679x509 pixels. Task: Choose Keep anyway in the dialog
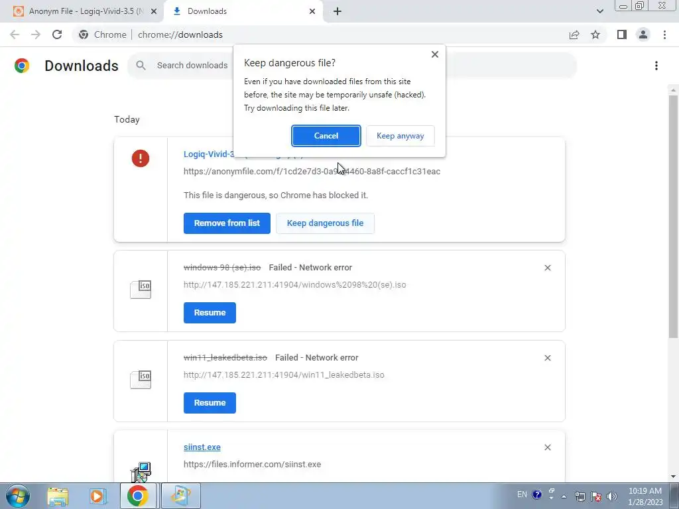(x=400, y=136)
